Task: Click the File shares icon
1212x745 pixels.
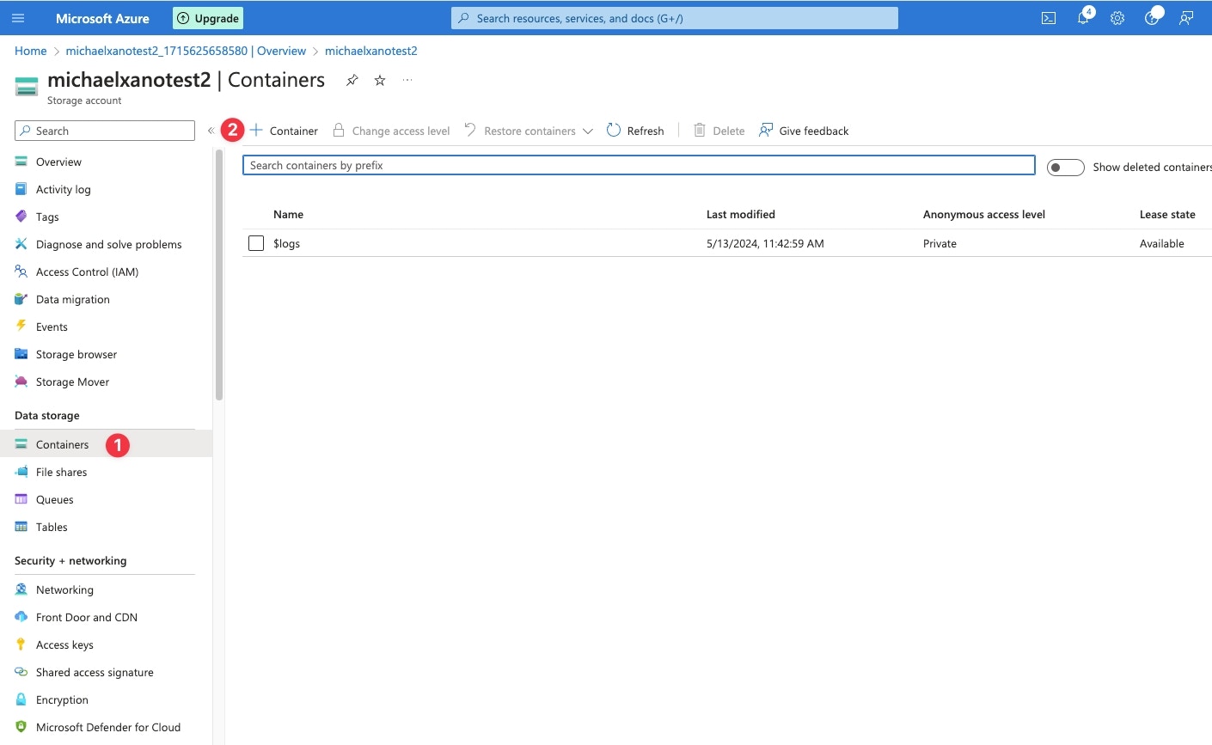Action: click(21, 472)
